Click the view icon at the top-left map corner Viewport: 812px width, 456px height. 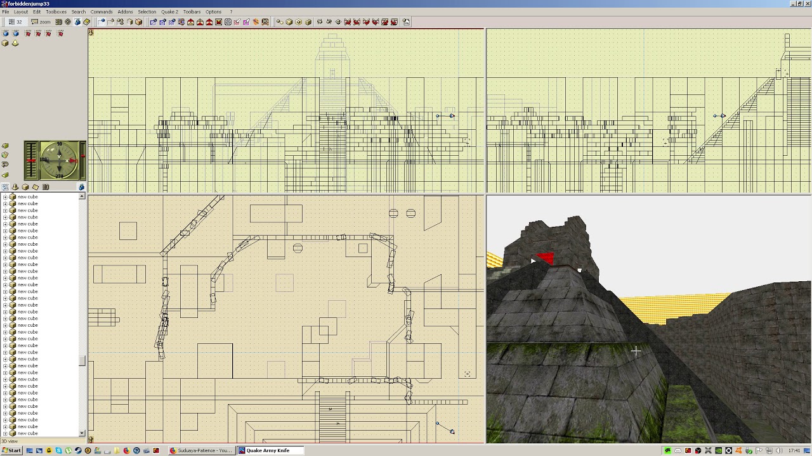coord(91,32)
